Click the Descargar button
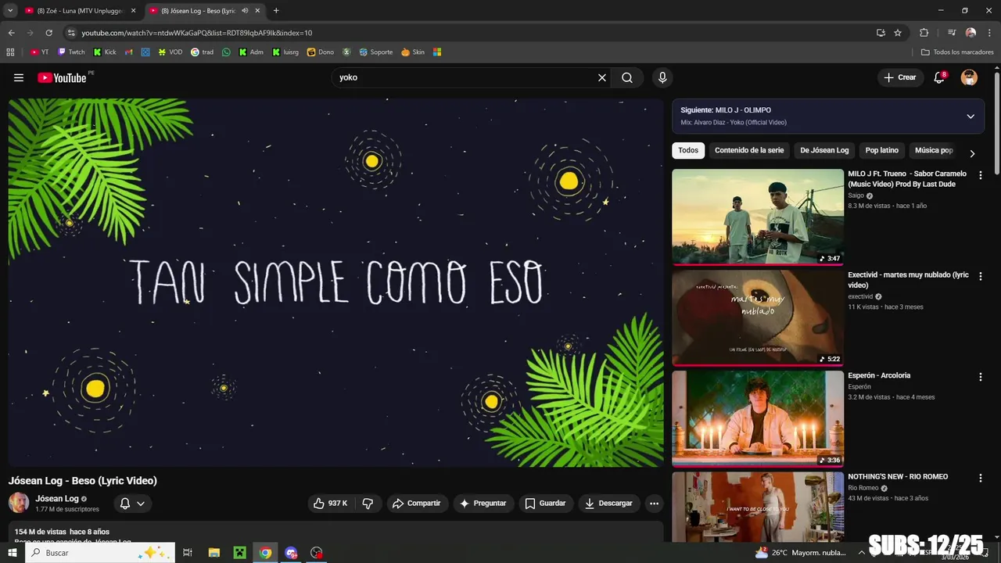Screen dimensions: 1001x563 click(608, 504)
